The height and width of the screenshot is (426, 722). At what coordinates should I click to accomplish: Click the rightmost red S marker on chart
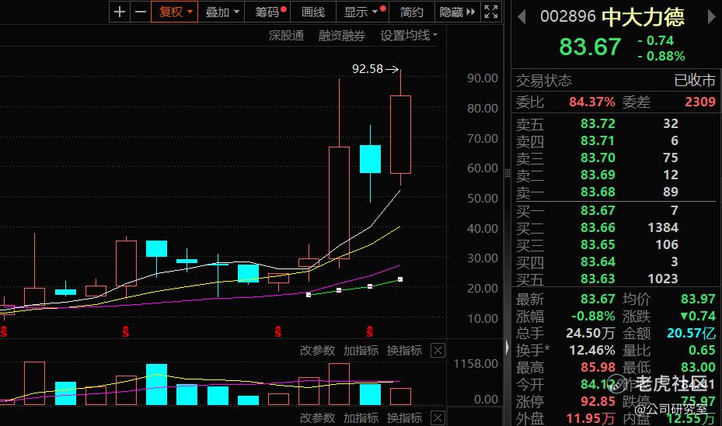(x=370, y=331)
